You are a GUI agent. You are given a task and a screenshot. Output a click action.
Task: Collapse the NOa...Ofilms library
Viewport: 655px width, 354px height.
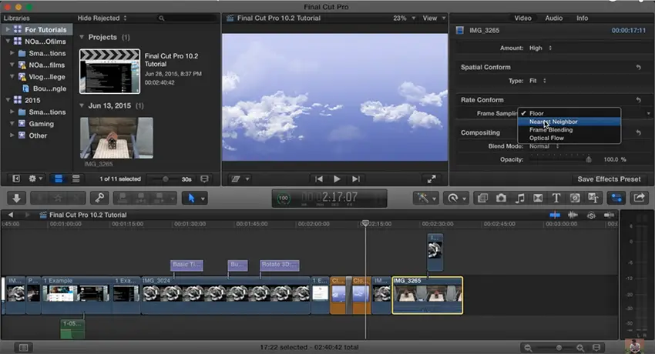click(8, 42)
